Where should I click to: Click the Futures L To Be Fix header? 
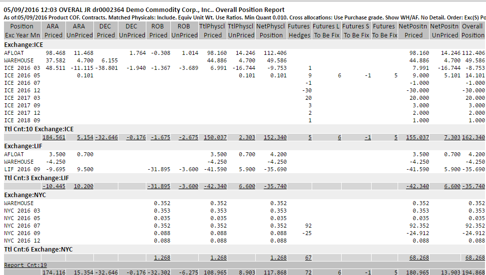tap(327, 30)
